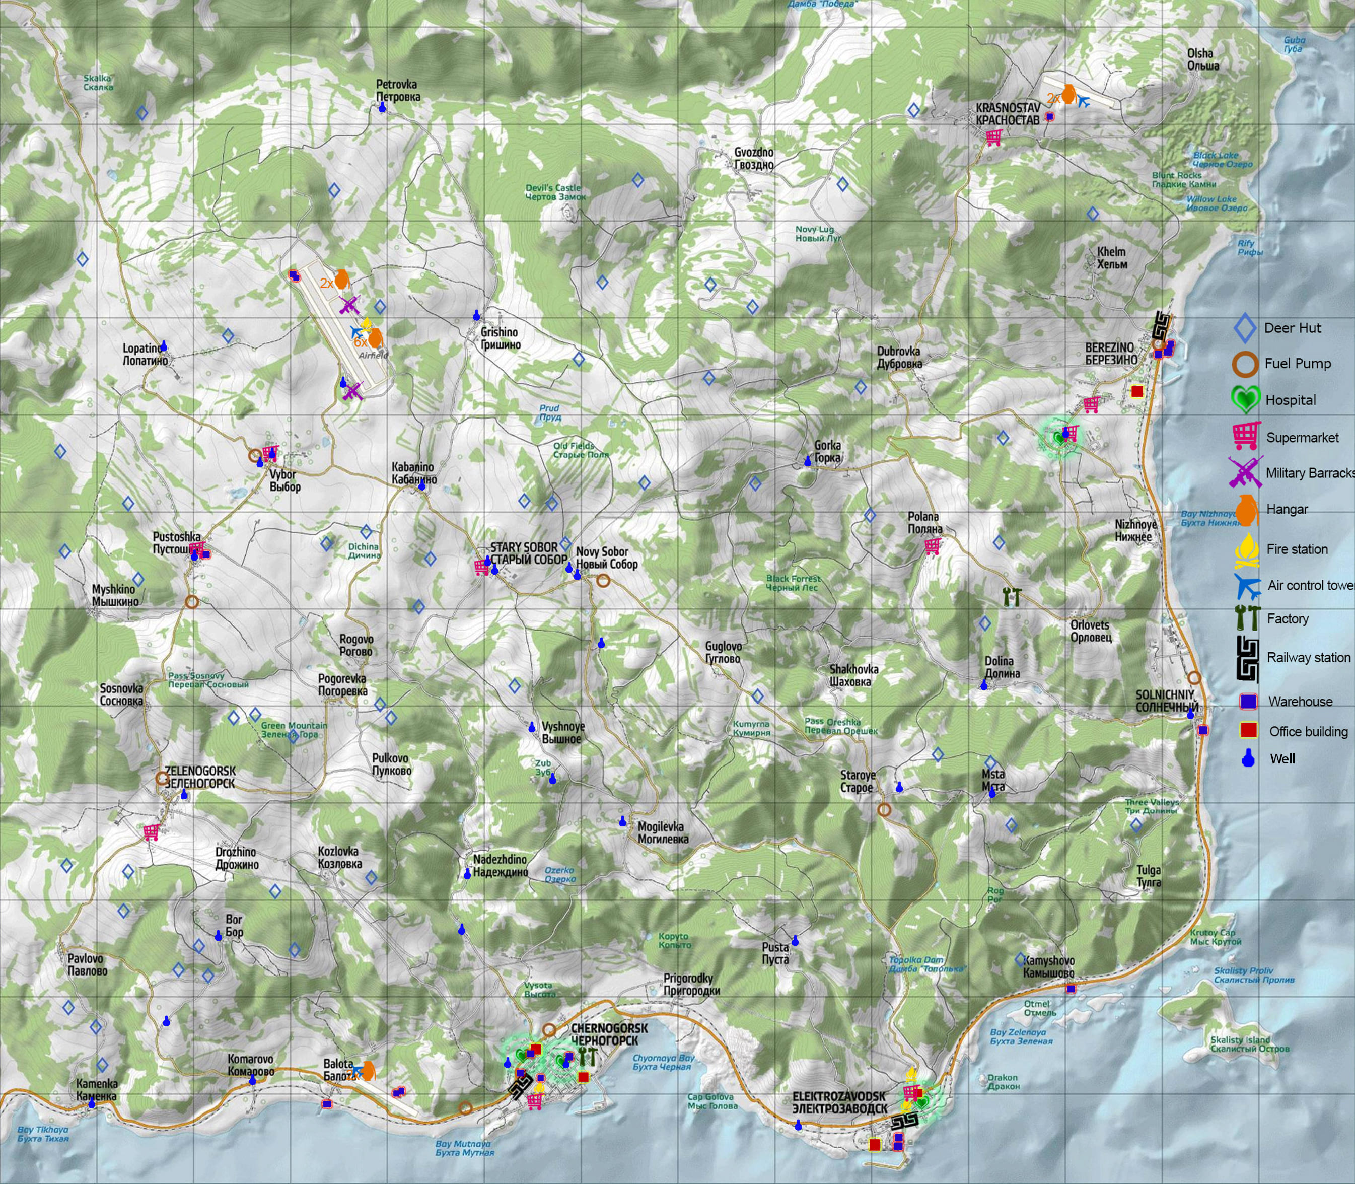This screenshot has height=1184, width=1355.
Task: Click the hangar icon at Krasnostav airstrip
Action: pos(1068,95)
